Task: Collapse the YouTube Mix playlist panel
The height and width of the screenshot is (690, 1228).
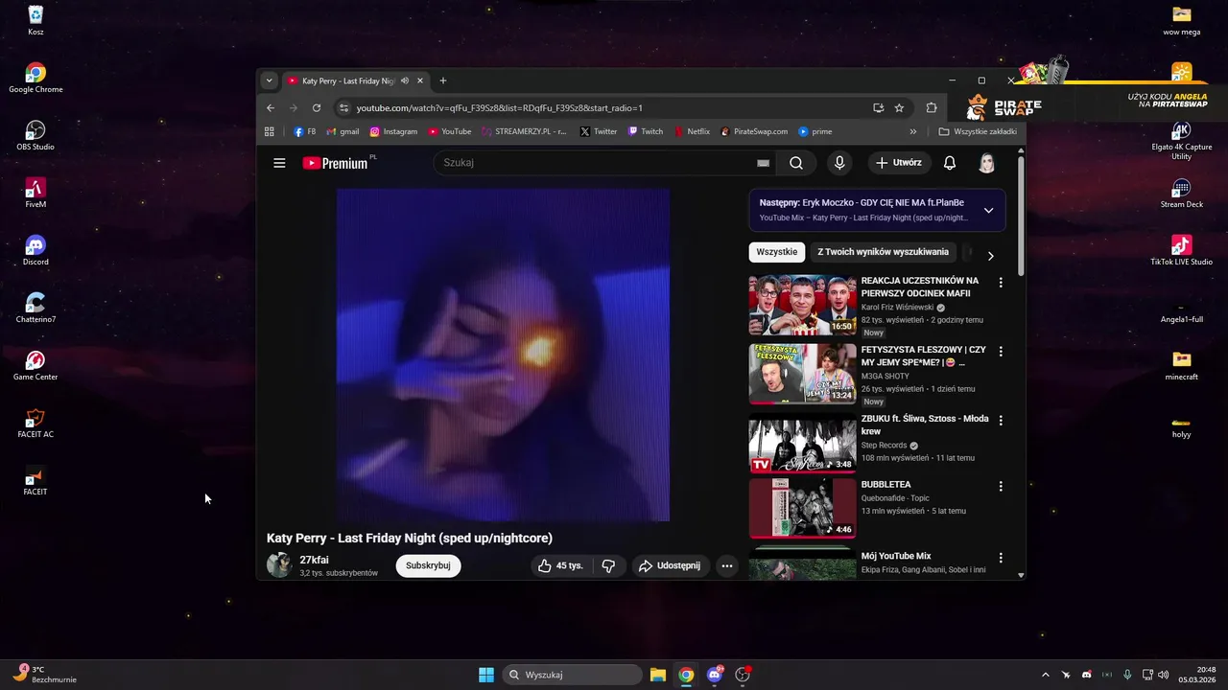Action: [988, 210]
